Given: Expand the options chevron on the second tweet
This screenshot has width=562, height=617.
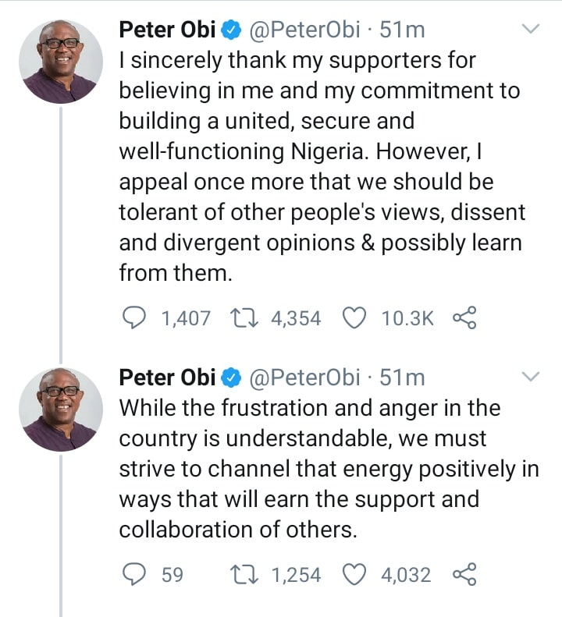Looking at the screenshot, I should (x=531, y=377).
